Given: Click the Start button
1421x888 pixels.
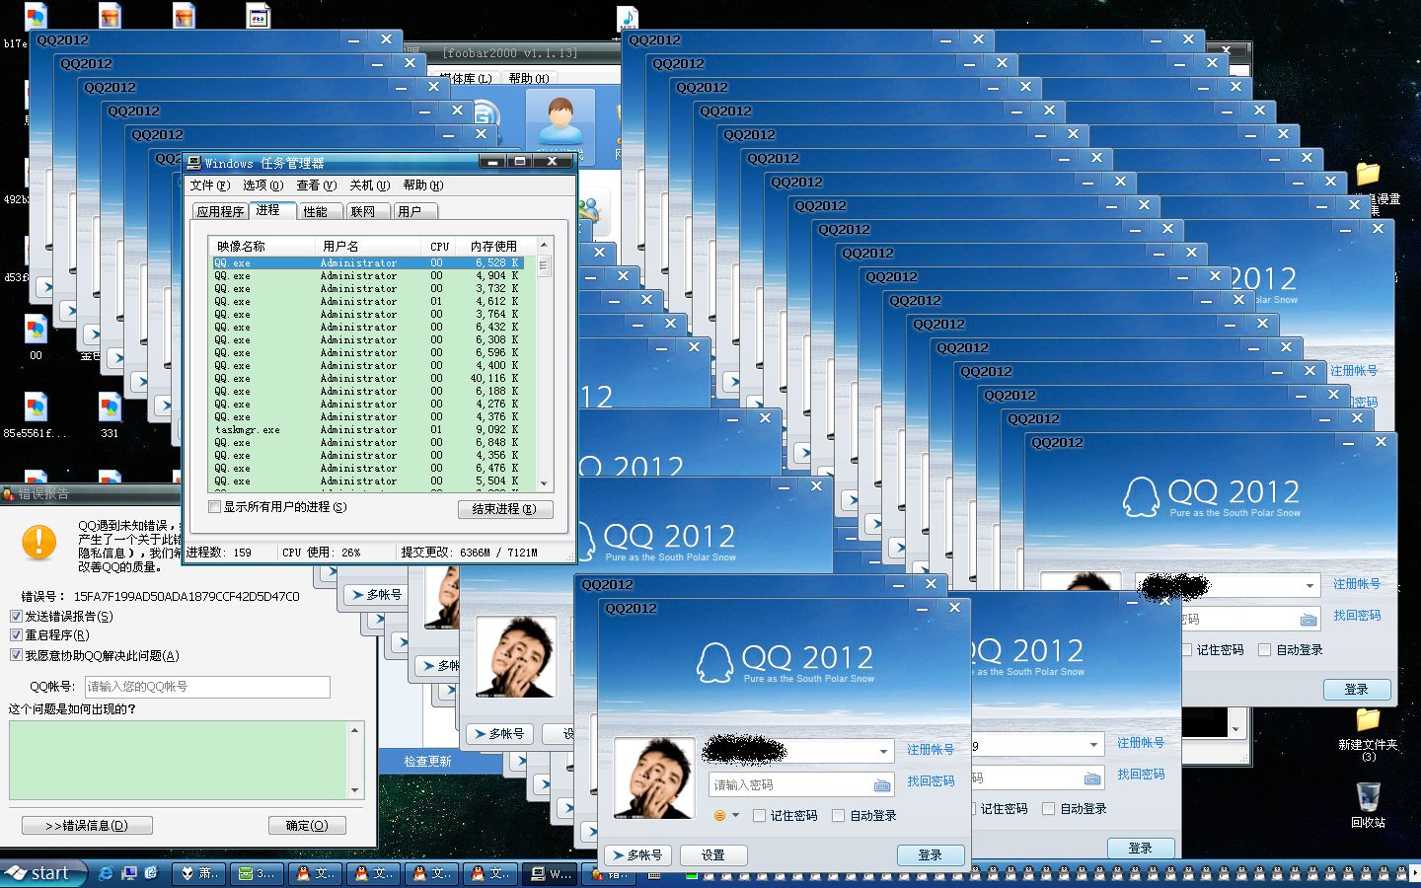Looking at the screenshot, I should 41,873.
